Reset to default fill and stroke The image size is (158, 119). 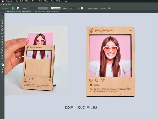click(x=1, y=61)
